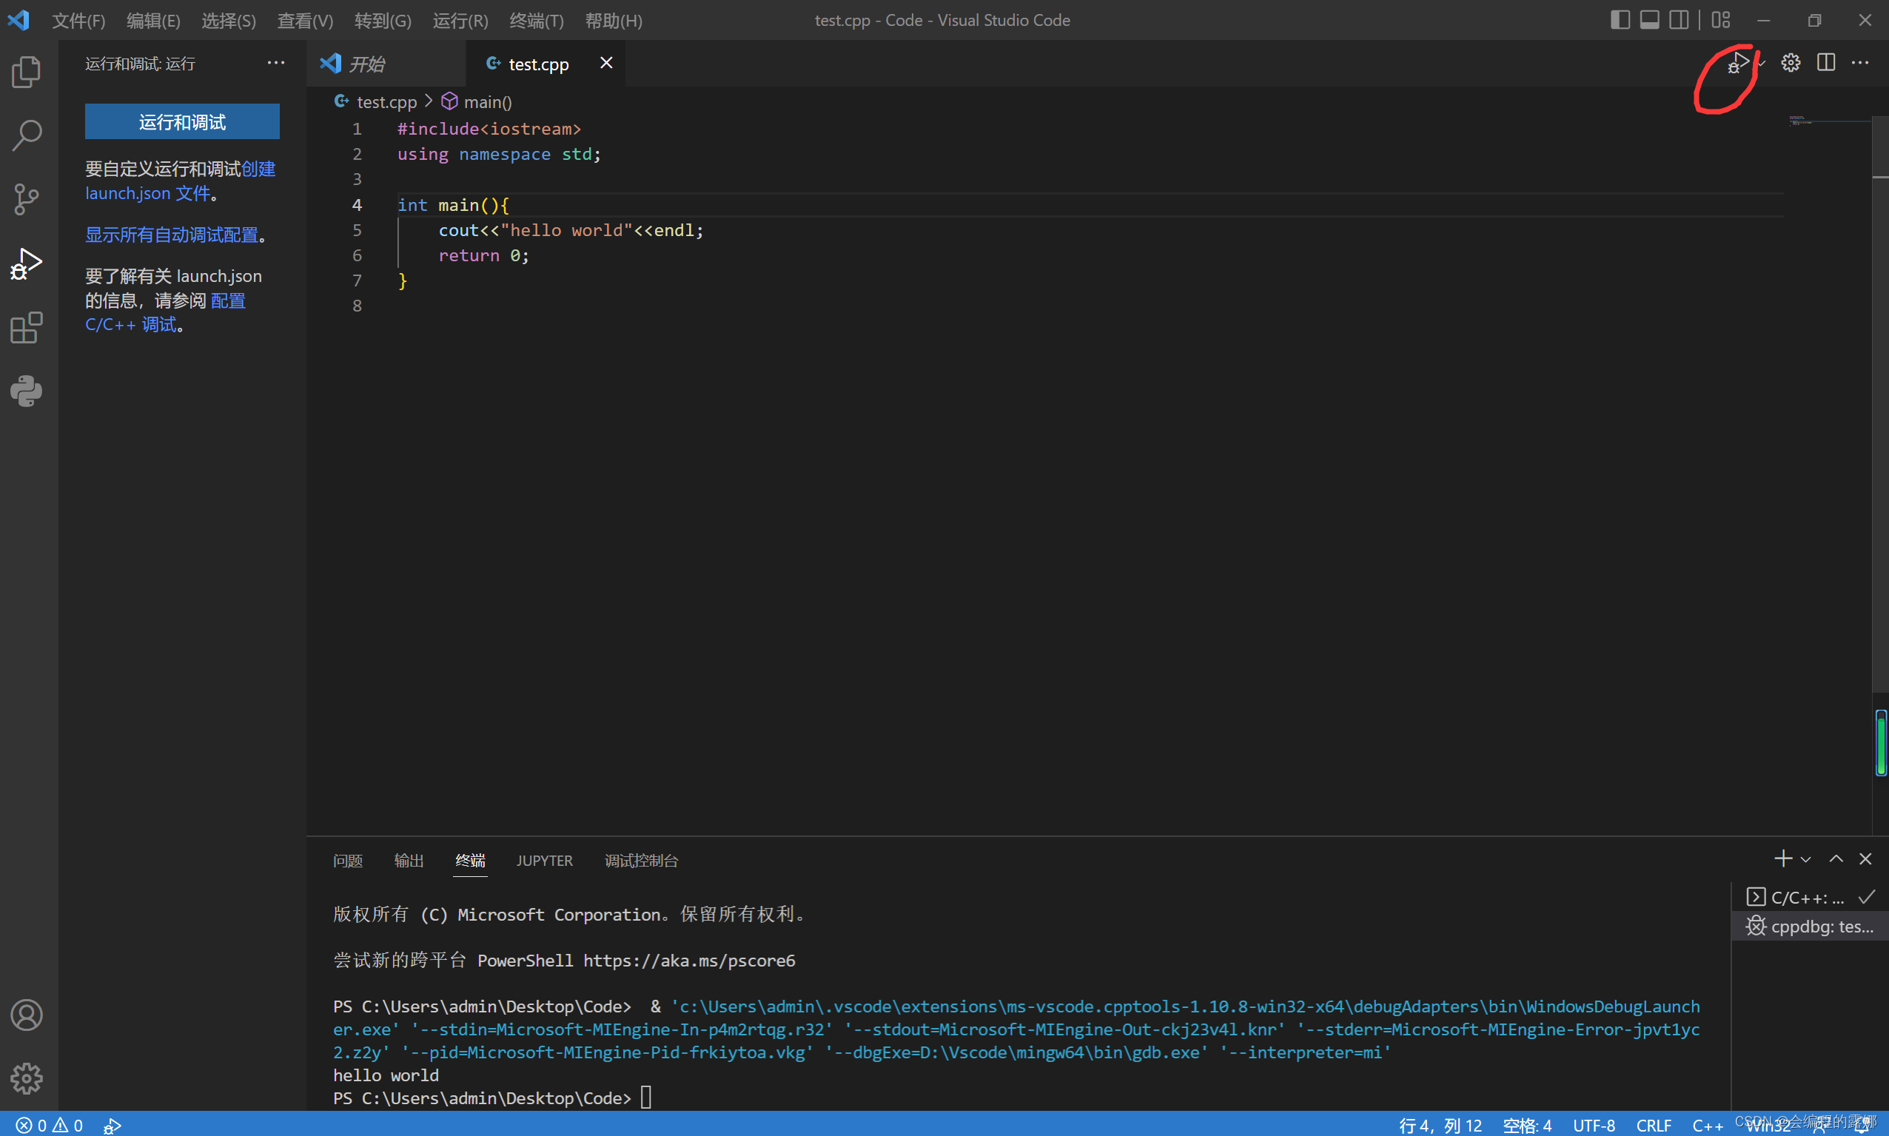
Task: Switch to the 输出 panel tab
Action: (x=409, y=861)
